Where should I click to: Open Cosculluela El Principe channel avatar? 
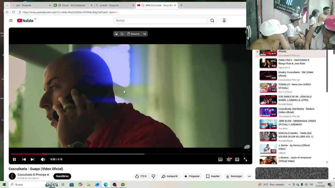(12, 176)
